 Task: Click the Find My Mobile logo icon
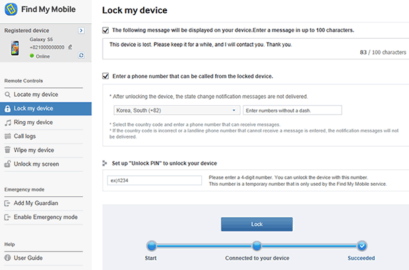(11, 9)
